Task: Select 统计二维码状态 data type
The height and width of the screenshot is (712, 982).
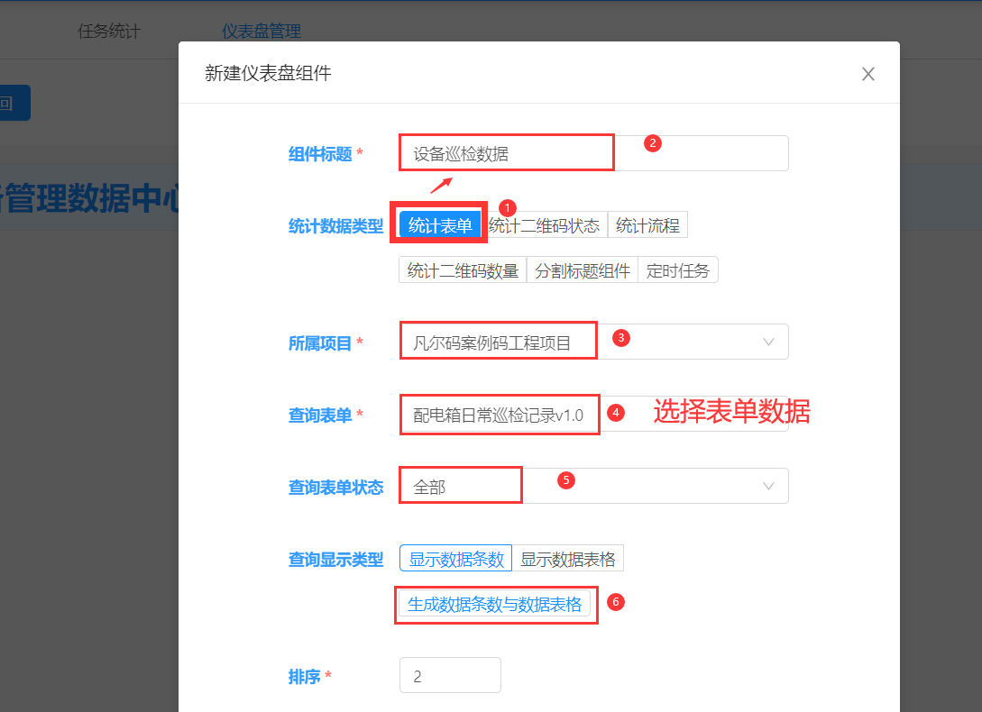Action: pyautogui.click(x=544, y=225)
